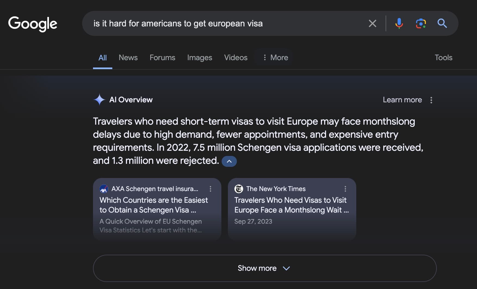This screenshot has width=477, height=289.
Task: Click the AI Overview sparkle icon
Action: pos(100,100)
